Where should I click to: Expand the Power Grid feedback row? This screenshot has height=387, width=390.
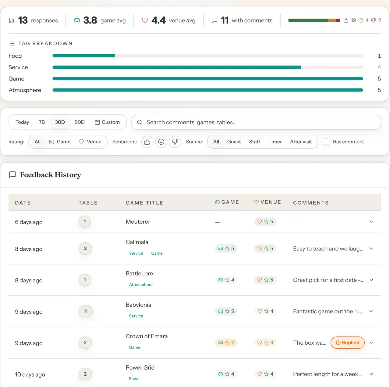(371, 374)
